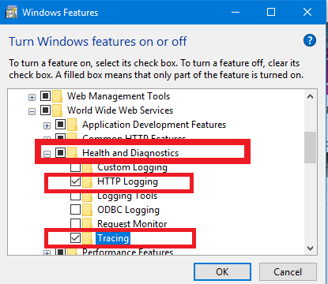This screenshot has height=284, width=328.
Task: Click the Logging Tools folder icon
Action: tap(87, 196)
